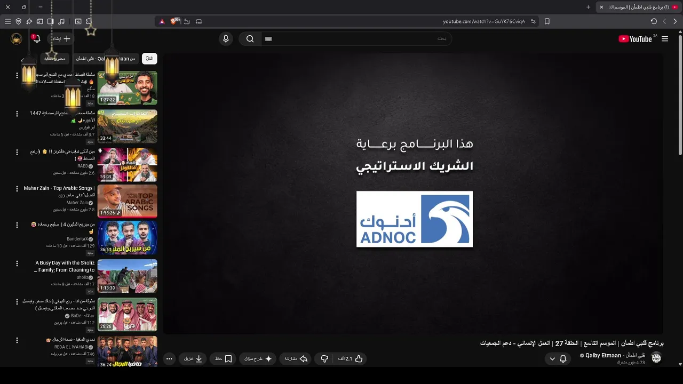Image resolution: width=683 pixels, height=384 pixels.
Task: Open options menu for BanderitaX video
Action: pos(17,225)
